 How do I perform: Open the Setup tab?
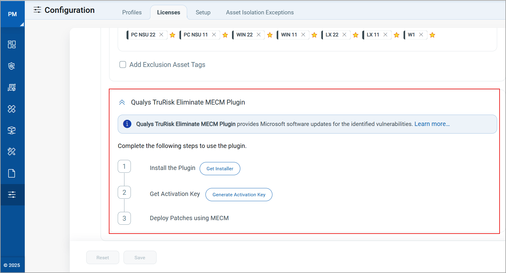[203, 13]
